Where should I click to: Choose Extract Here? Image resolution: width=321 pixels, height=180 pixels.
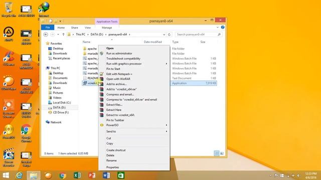tap(134, 110)
